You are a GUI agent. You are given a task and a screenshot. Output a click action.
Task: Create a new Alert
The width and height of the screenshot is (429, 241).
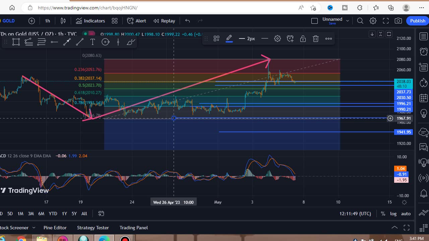pyautogui.click(x=137, y=21)
